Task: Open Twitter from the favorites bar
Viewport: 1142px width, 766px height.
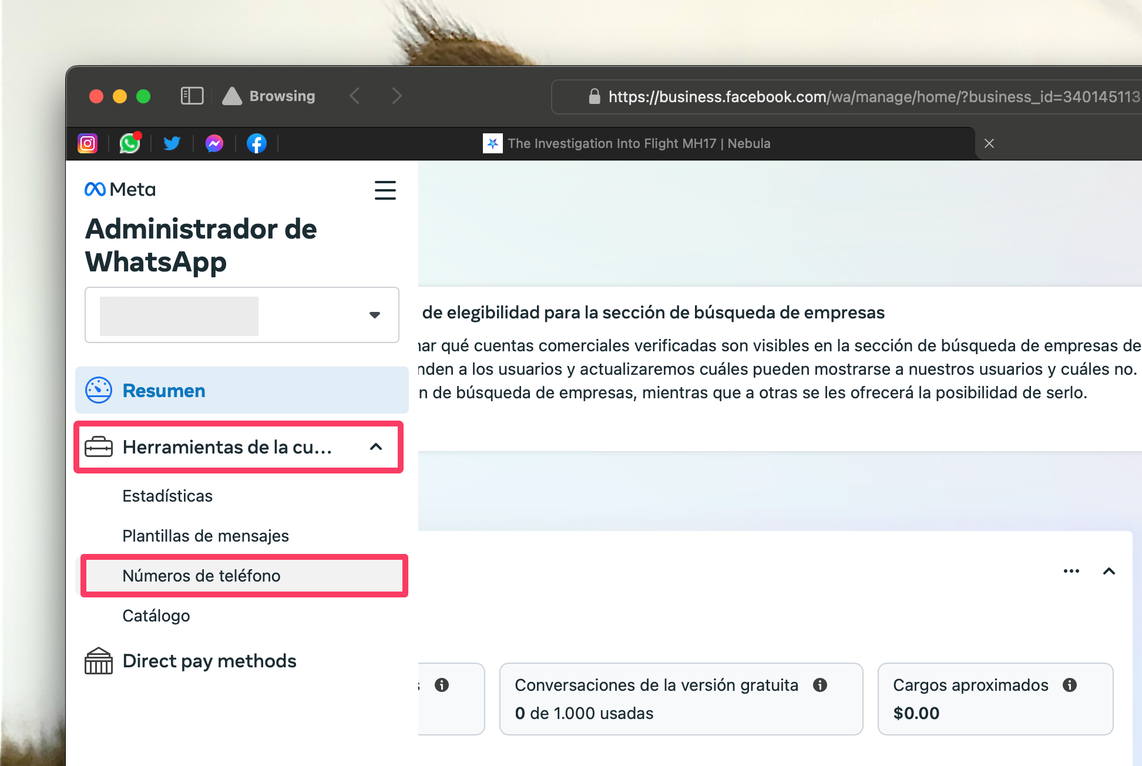Action: click(x=172, y=143)
